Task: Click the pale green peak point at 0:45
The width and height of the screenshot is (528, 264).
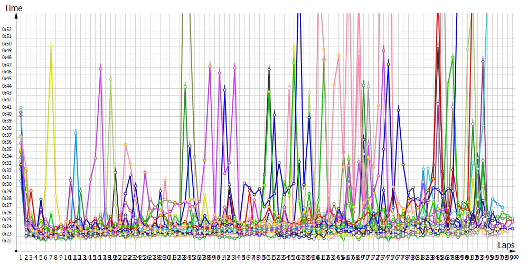Action: click(x=110, y=79)
